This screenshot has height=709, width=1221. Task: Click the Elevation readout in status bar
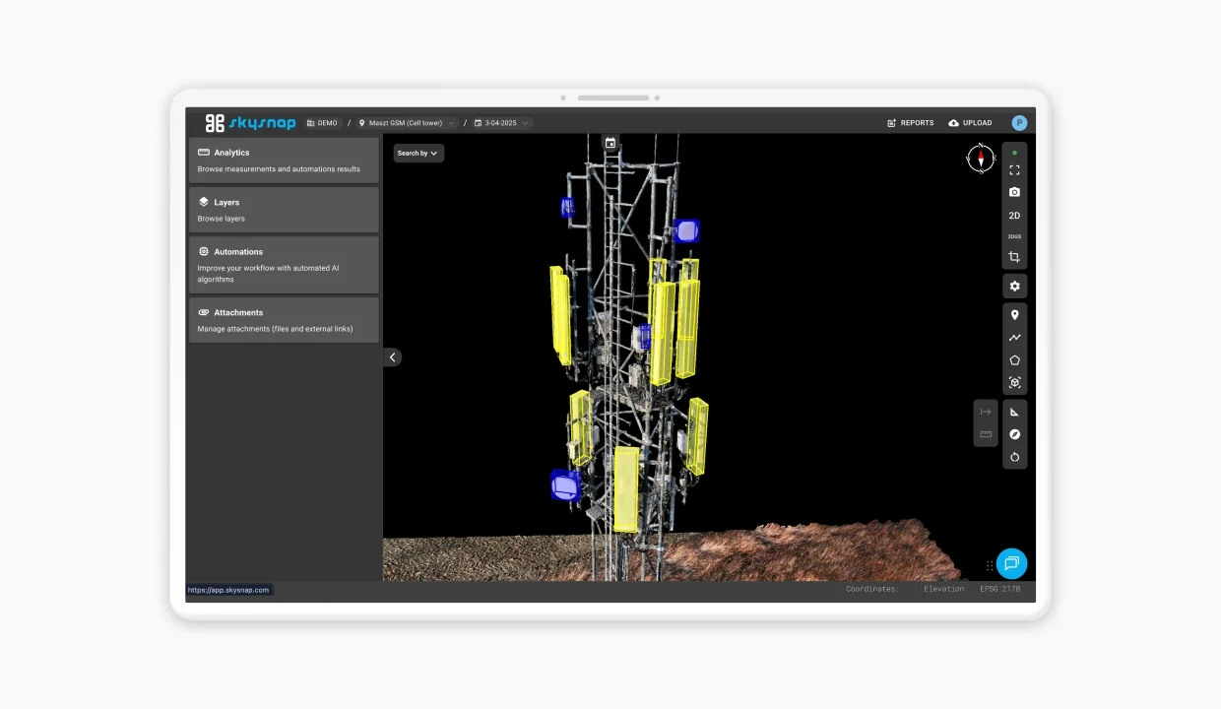(x=946, y=589)
